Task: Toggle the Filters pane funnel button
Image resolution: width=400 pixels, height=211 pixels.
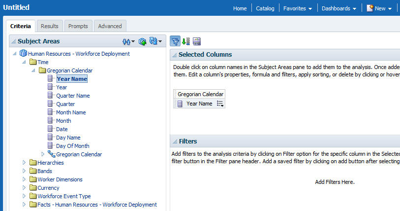Action: [175, 41]
